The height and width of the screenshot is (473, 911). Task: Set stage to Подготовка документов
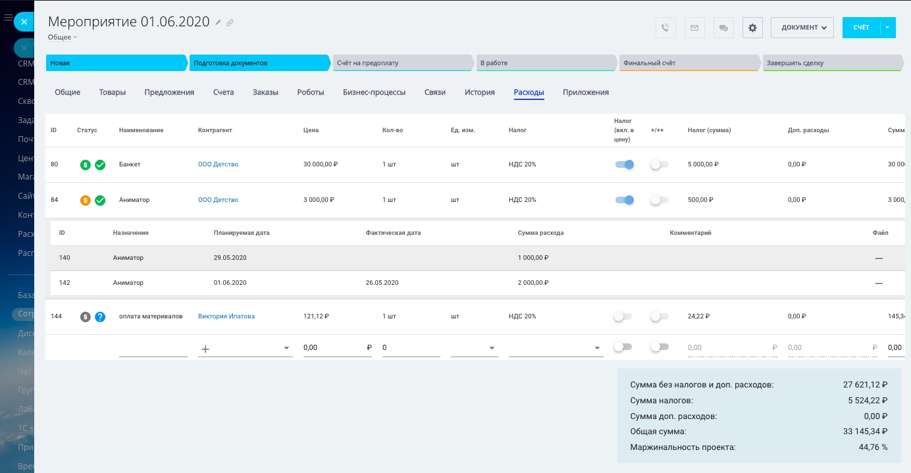[260, 63]
